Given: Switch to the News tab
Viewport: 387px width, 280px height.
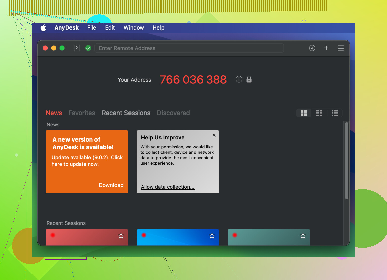Looking at the screenshot, I should 54,113.
